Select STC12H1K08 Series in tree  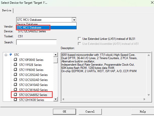click(x=32, y=100)
